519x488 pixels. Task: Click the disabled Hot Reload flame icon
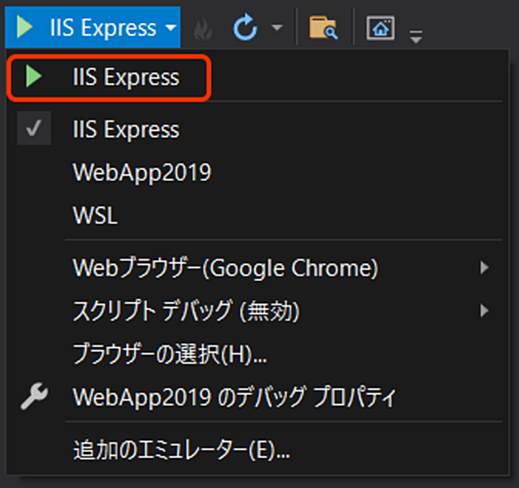pyautogui.click(x=203, y=28)
